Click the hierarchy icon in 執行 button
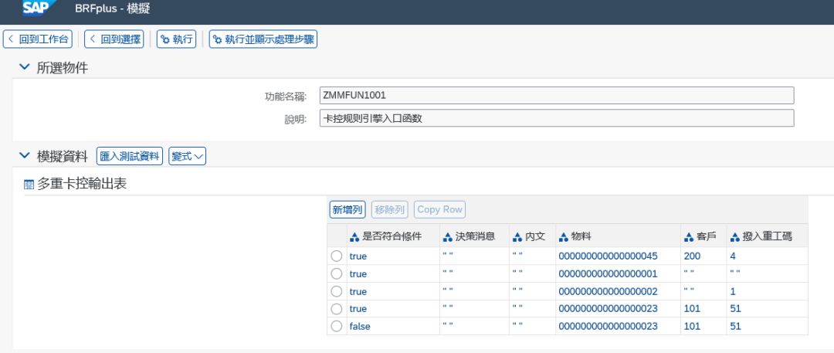 (165, 39)
